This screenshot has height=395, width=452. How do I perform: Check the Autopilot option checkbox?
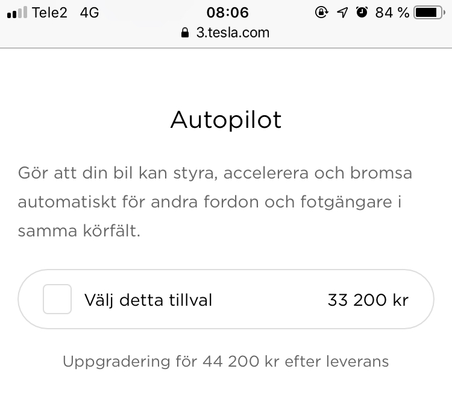(x=57, y=299)
